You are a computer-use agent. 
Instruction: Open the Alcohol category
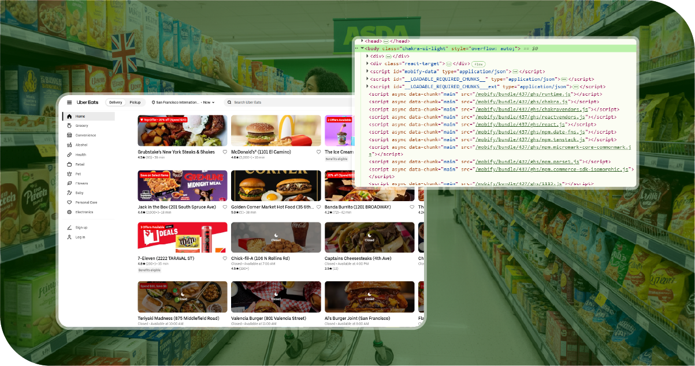click(x=69, y=145)
